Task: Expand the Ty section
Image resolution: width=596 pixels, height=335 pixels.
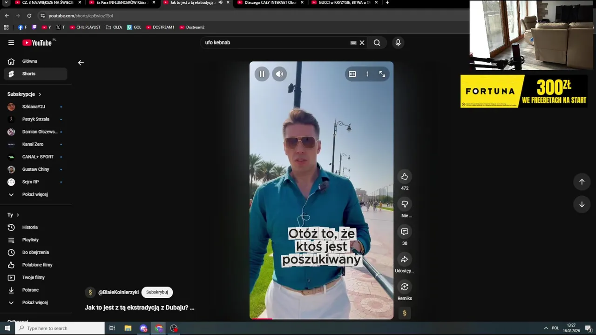Action: [x=13, y=215]
